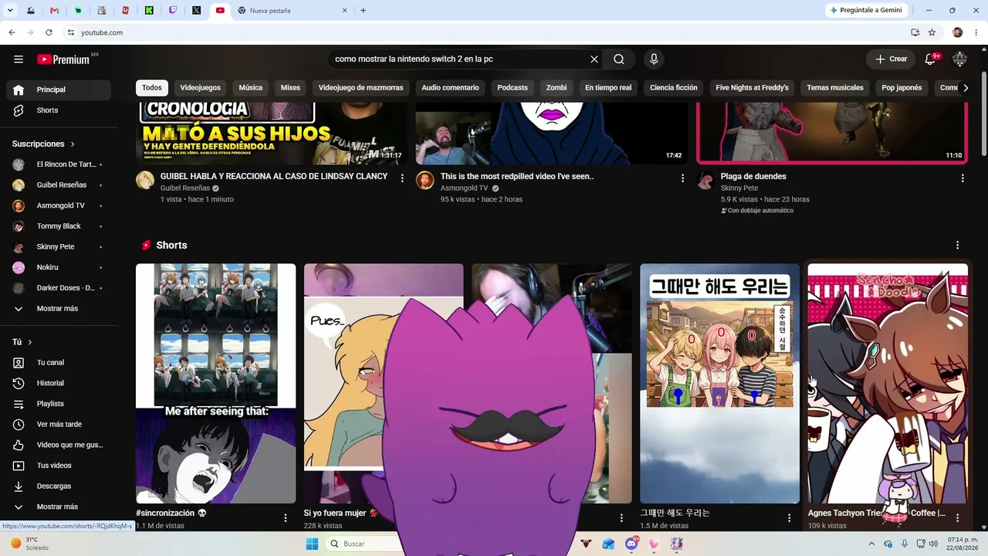Image resolution: width=988 pixels, height=556 pixels.
Task: Start voice search with the microphone
Action: (x=654, y=59)
